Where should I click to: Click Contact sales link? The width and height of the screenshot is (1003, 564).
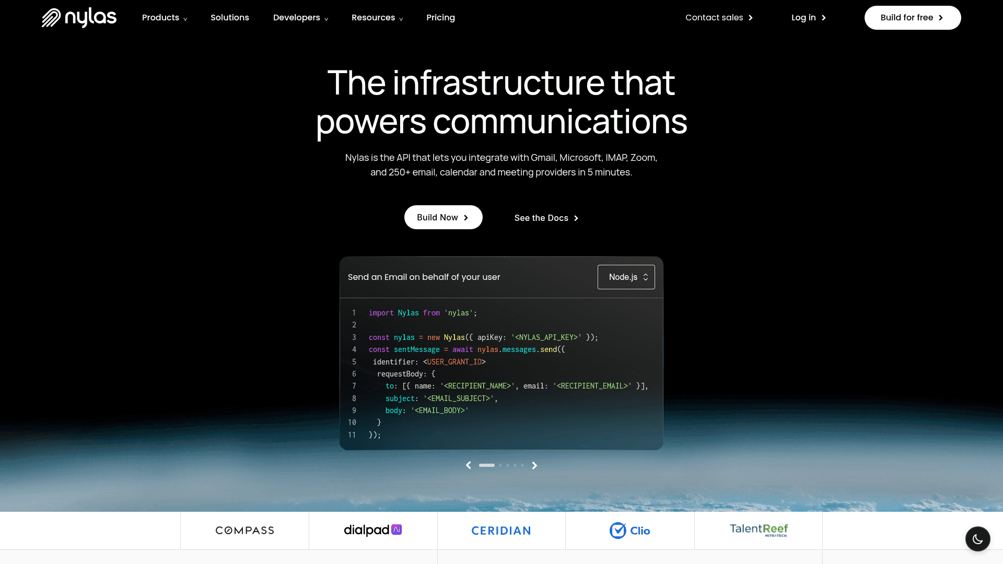[x=719, y=18]
